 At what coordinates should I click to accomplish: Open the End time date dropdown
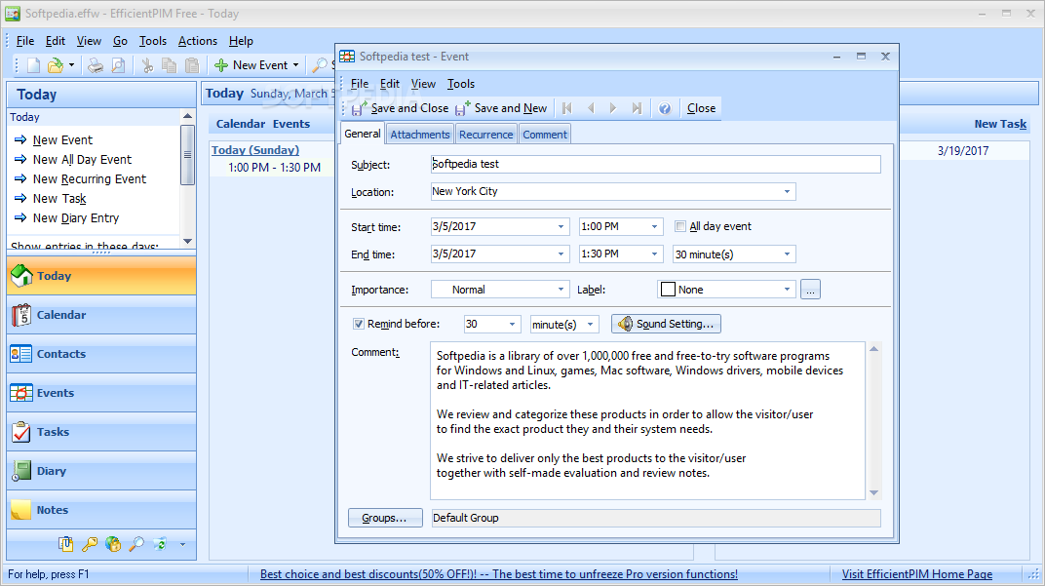coord(561,254)
